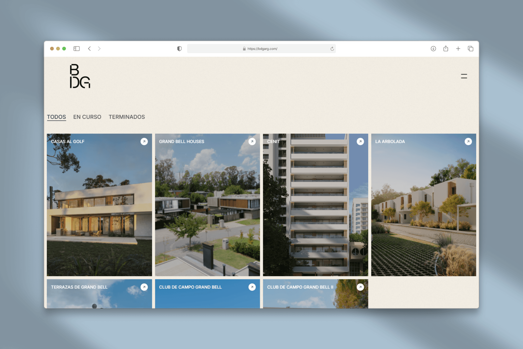
Task: Open Club de Campo Grand Bell II link
Action: click(300, 287)
